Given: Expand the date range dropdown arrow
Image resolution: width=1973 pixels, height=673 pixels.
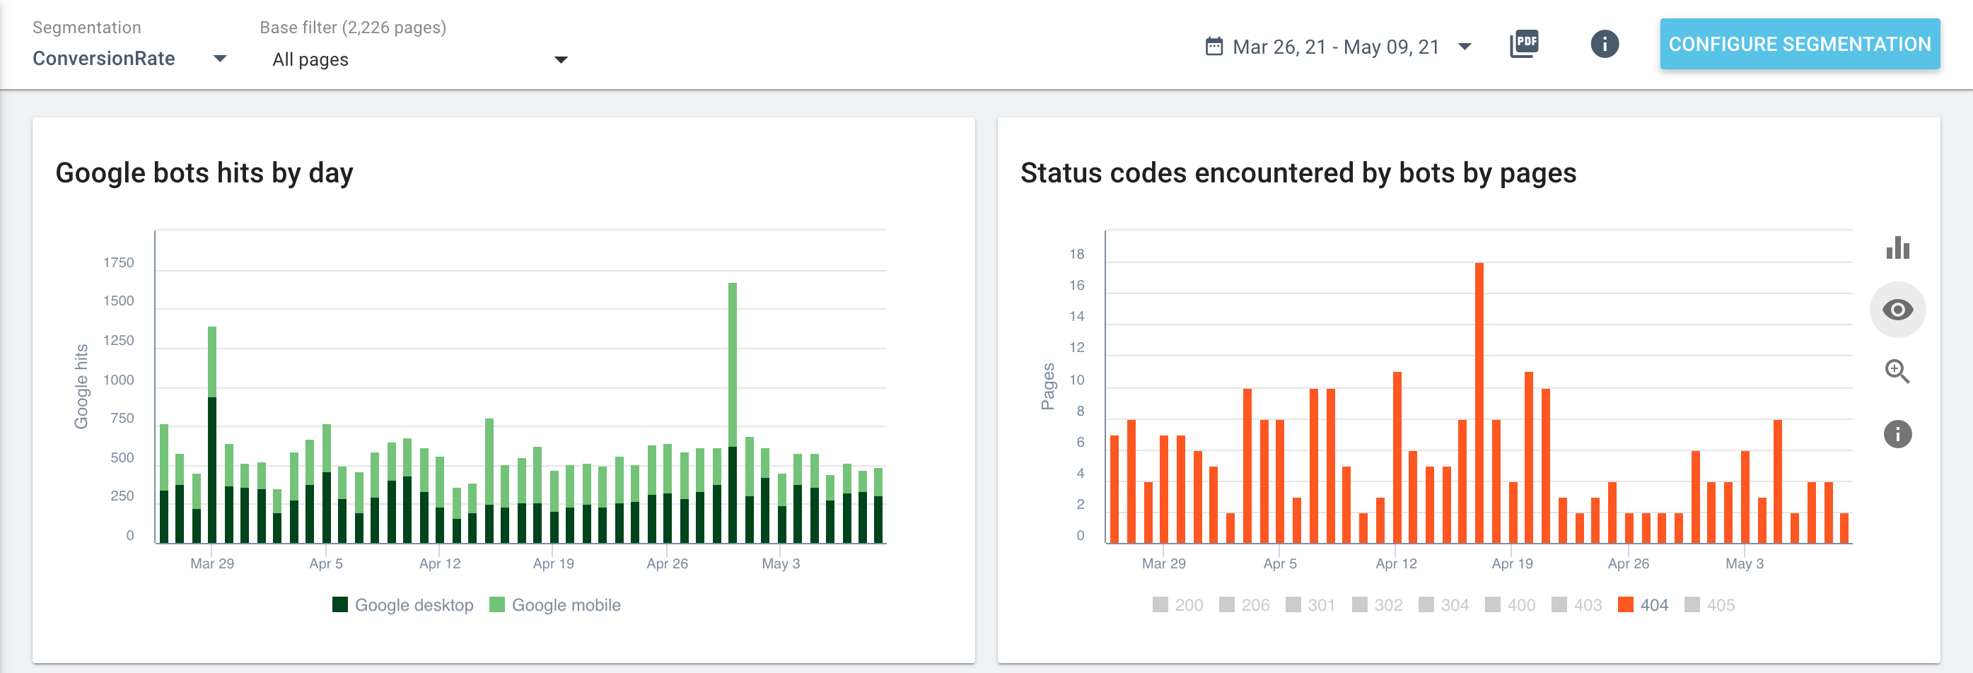Looking at the screenshot, I should 1465,46.
